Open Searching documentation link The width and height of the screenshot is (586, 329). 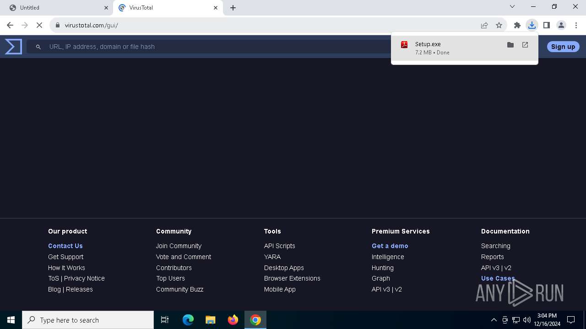[496, 246]
